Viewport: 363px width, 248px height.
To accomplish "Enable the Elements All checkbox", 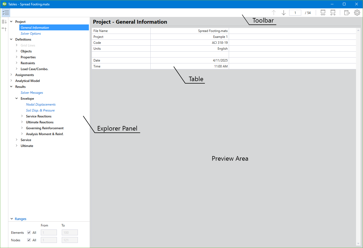I will point(29,232).
